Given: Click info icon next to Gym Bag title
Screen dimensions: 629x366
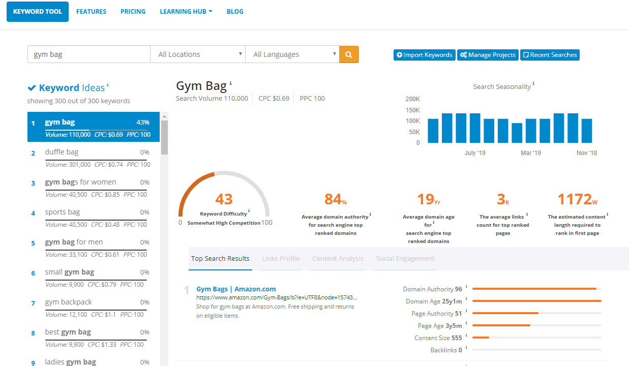Looking at the screenshot, I should tap(230, 83).
